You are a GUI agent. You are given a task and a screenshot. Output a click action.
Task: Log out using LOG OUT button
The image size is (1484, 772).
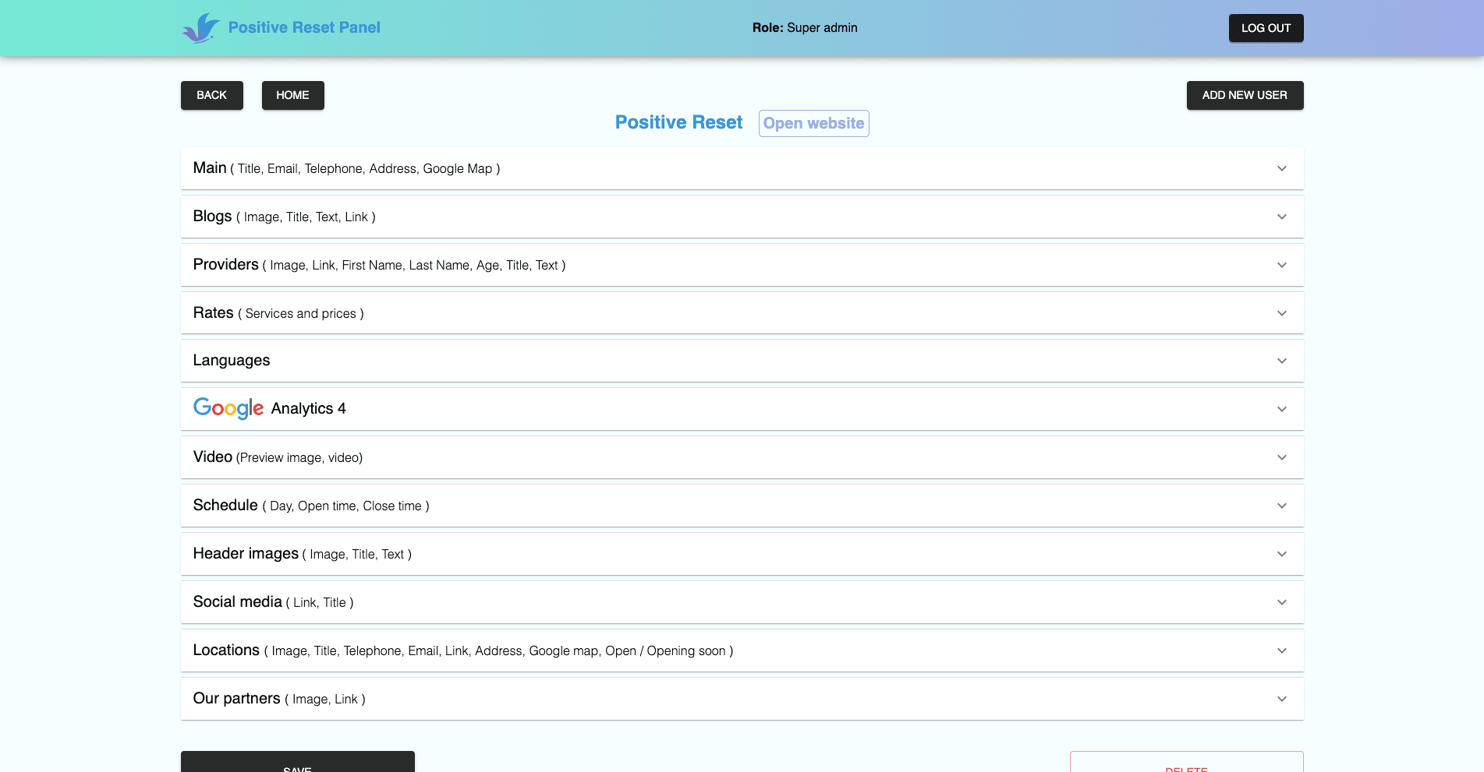coord(1266,28)
